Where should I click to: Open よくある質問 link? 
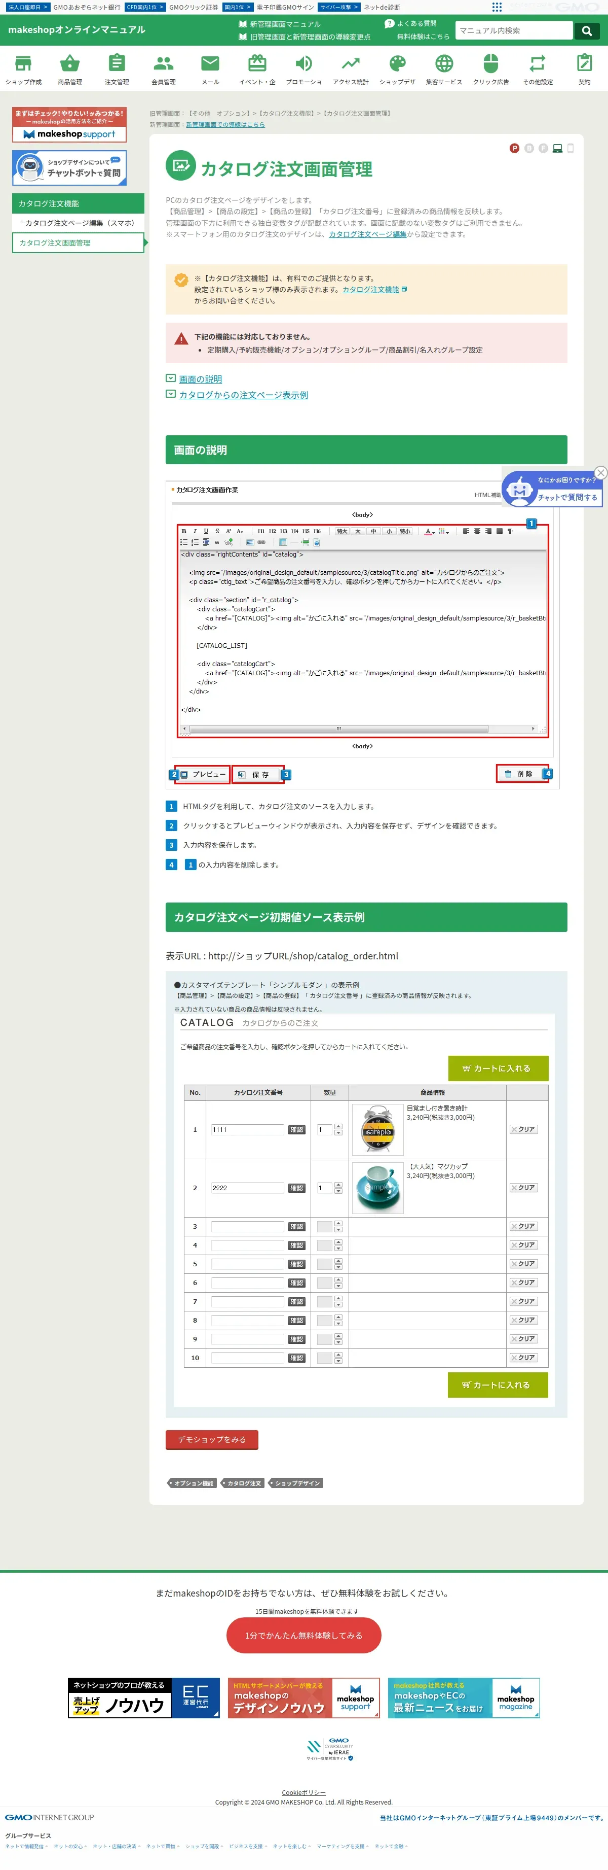point(411,23)
